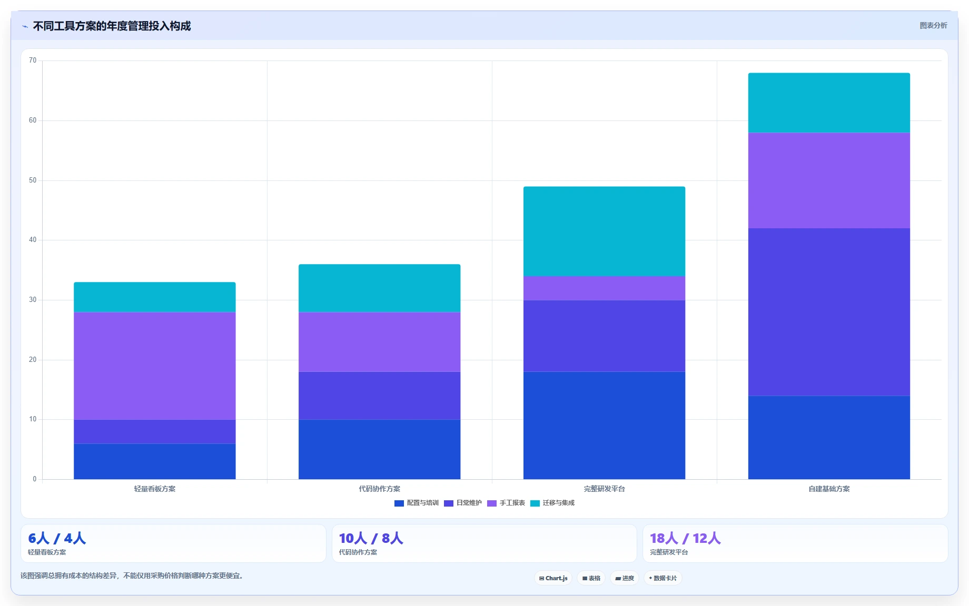This screenshot has width=969, height=606.
Task: Click the 迁移与集成 cyan segment of 自建基础方案 bar
Action: pos(829,103)
